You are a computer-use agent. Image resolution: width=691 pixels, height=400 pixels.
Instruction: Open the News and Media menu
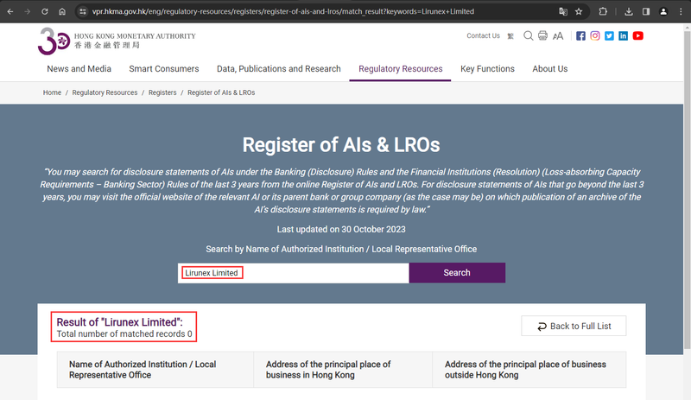coord(79,69)
